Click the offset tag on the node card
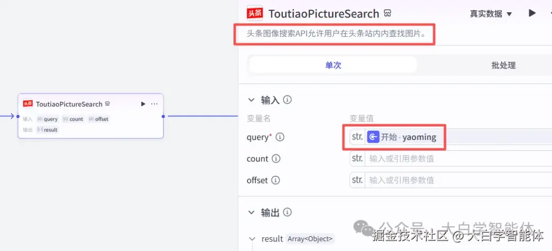This screenshot has height=251, width=552. click(x=99, y=119)
